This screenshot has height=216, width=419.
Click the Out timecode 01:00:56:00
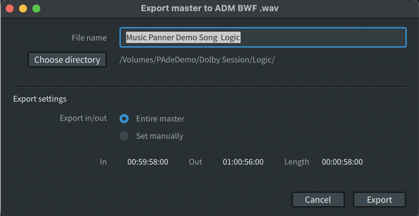pyautogui.click(x=243, y=162)
